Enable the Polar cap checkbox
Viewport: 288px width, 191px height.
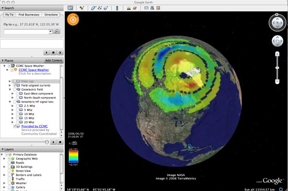click(x=15, y=81)
